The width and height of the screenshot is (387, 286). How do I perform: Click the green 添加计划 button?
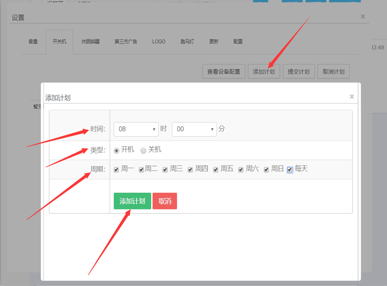tap(132, 201)
